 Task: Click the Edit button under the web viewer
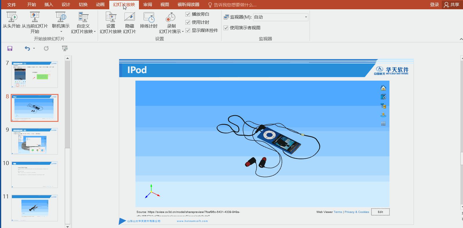click(380, 212)
